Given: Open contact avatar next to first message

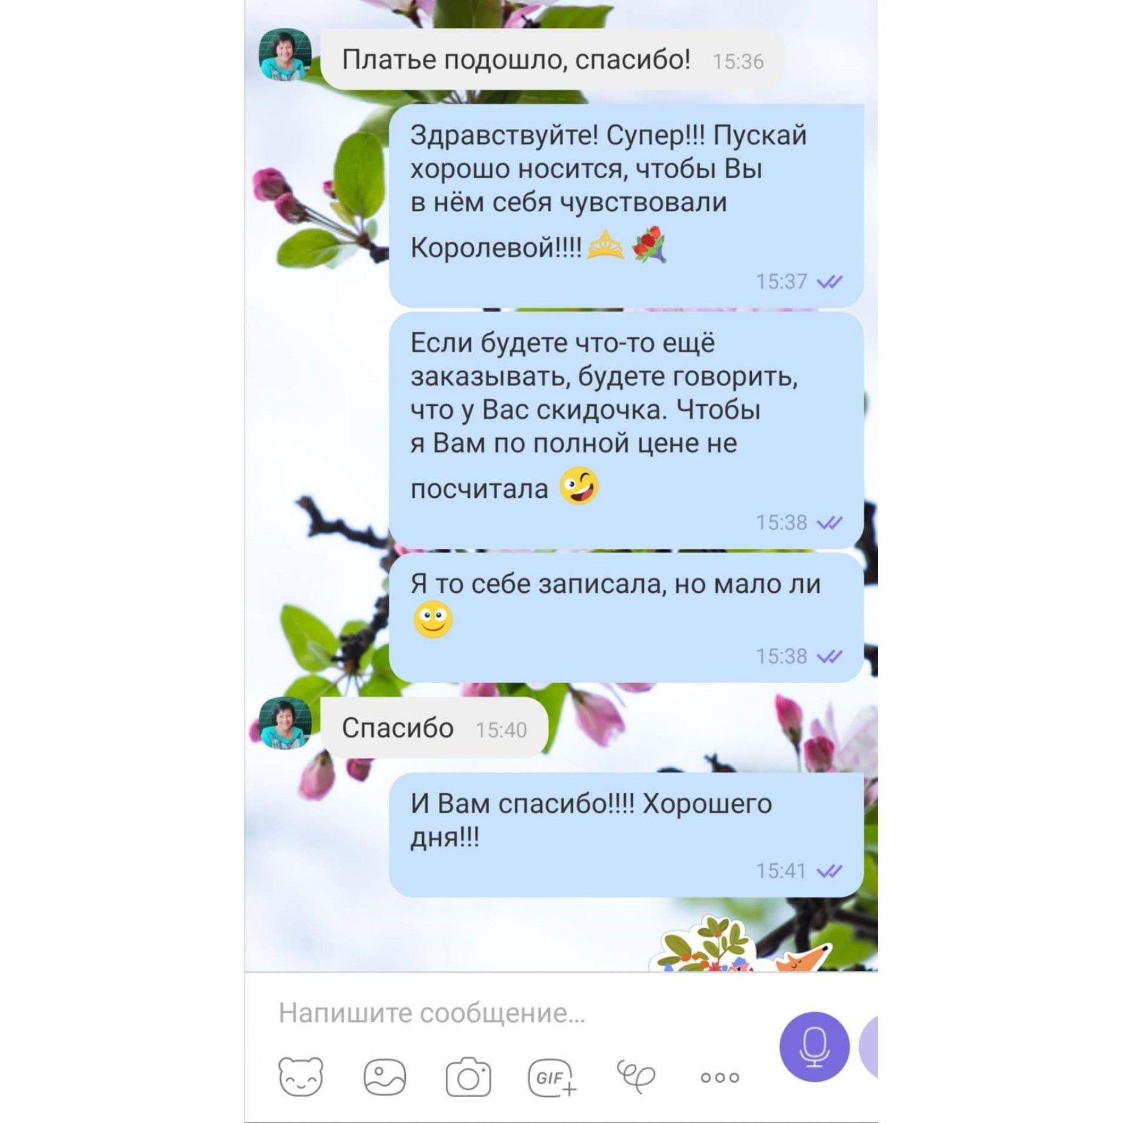Looking at the screenshot, I should [x=285, y=54].
